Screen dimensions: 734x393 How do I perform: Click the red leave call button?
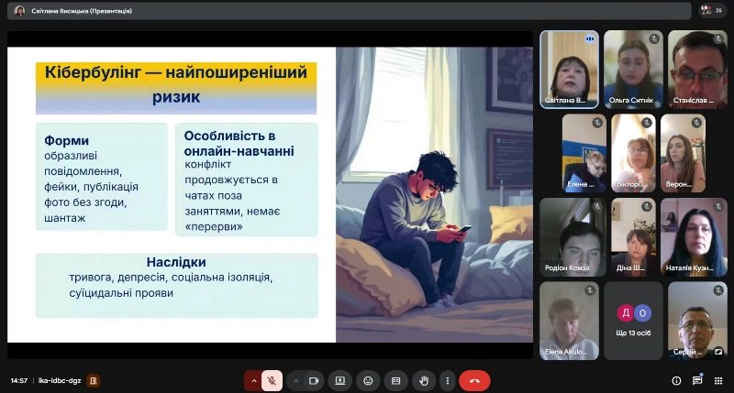[474, 380]
